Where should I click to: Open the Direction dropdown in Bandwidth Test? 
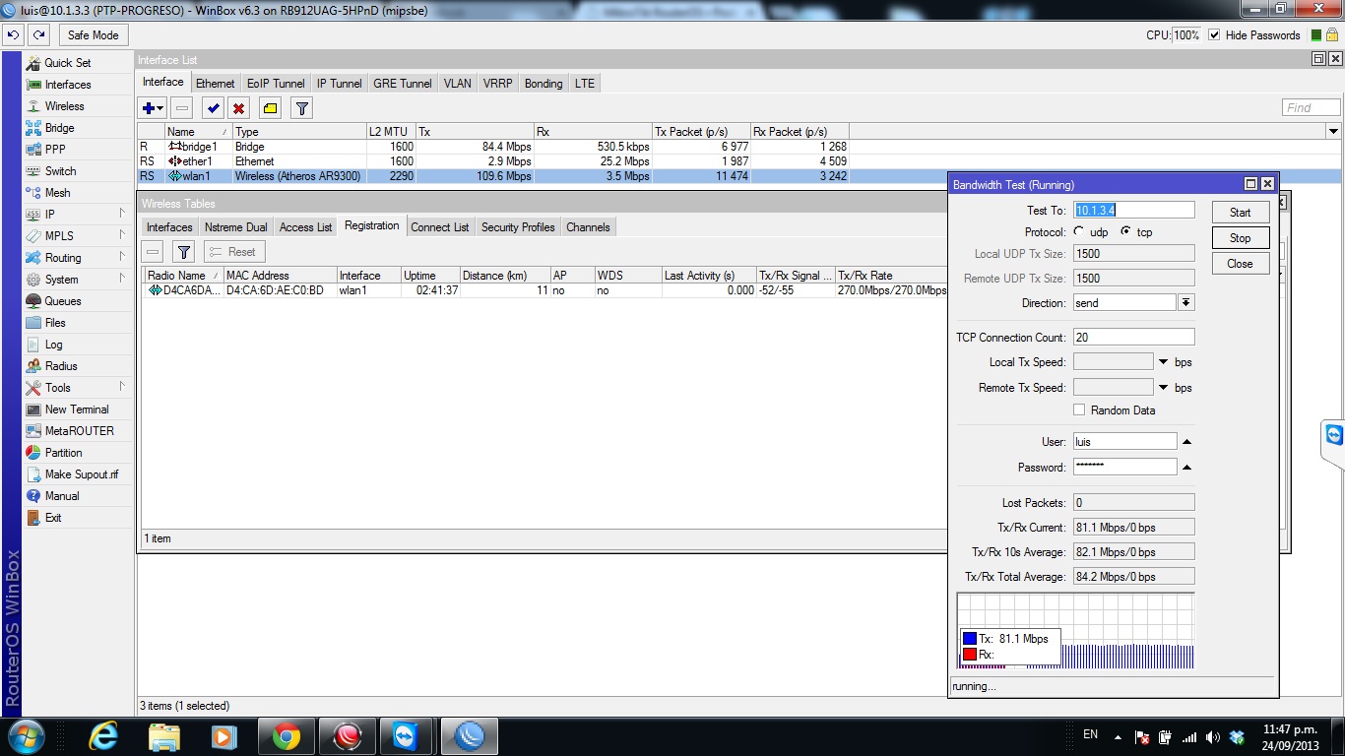pos(1186,303)
